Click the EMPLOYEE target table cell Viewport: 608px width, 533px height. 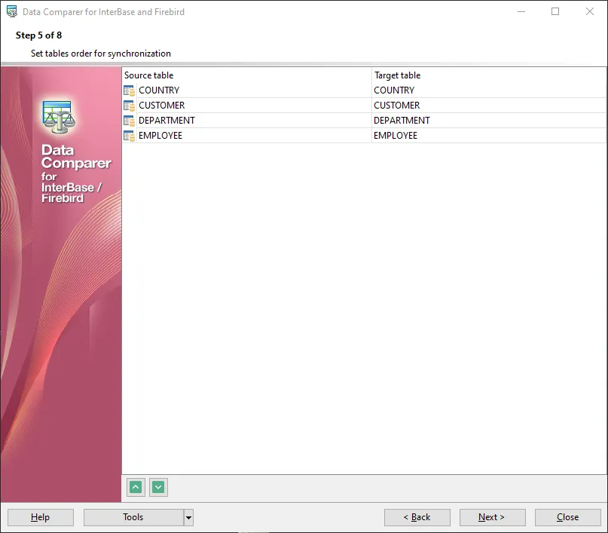pos(488,136)
